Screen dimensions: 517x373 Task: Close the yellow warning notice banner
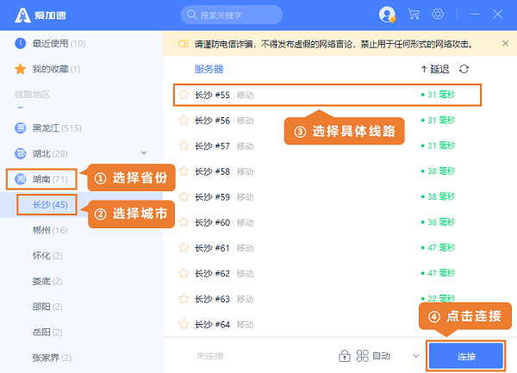coord(504,43)
